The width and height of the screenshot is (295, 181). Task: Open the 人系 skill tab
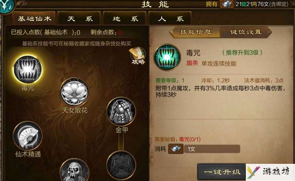(x=170, y=18)
